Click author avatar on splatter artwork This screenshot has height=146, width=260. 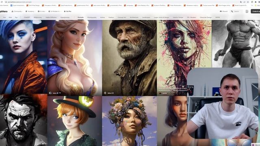(x=160, y=93)
